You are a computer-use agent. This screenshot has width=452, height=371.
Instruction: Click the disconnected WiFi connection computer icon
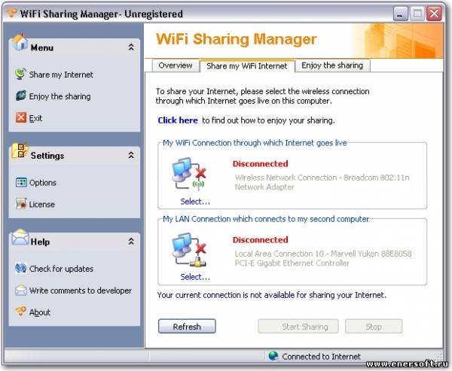click(x=189, y=174)
